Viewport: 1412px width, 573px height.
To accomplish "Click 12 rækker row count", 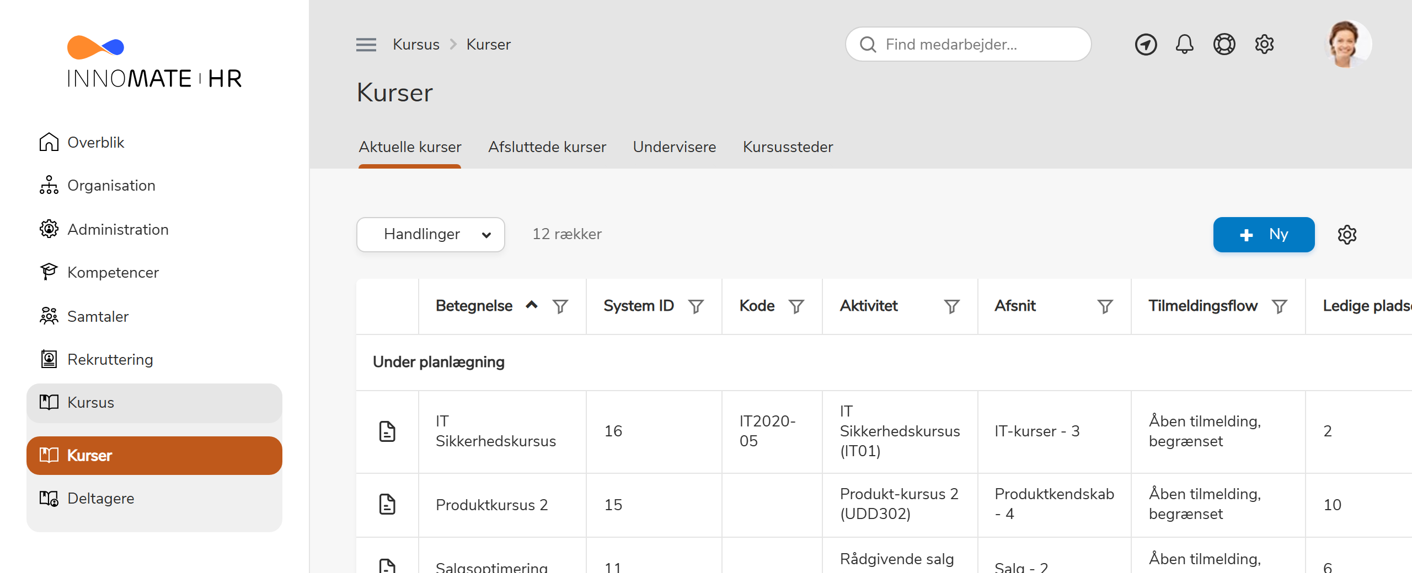I will (566, 234).
